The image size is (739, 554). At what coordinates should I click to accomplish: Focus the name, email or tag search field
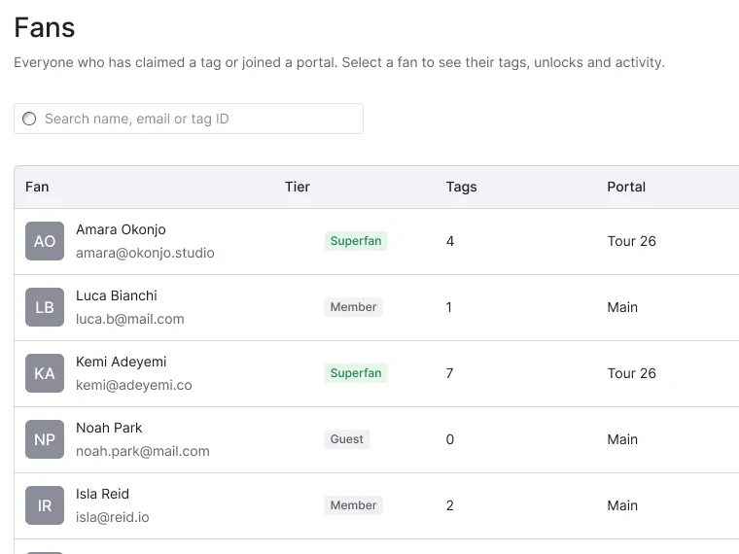coord(189,119)
